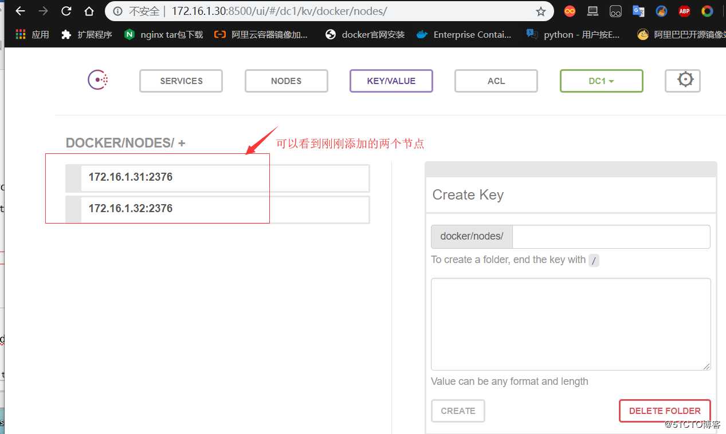Open the 扩展程序 bookmark

click(x=87, y=34)
